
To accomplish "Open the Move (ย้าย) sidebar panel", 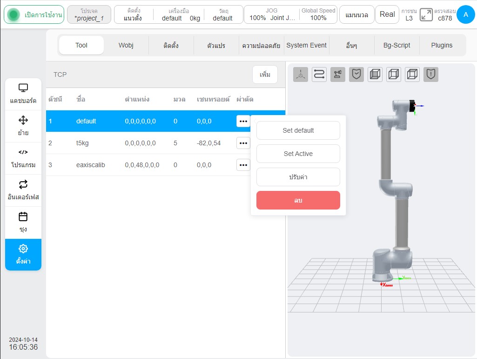I will (23, 126).
